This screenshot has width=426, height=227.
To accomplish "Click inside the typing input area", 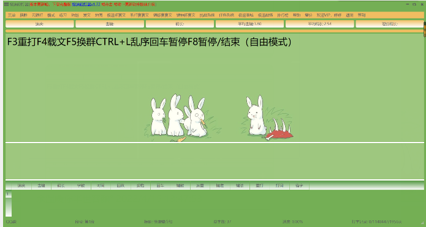I will 215,161.
